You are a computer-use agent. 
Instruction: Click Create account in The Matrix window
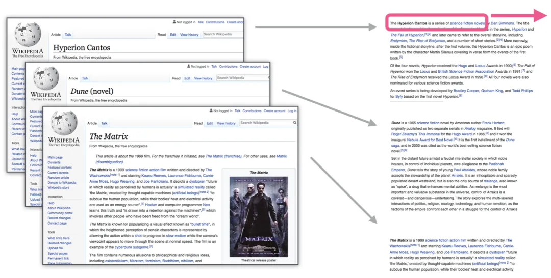coord(274,111)
